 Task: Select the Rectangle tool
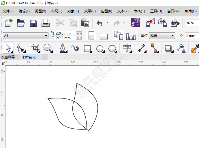pos(87,48)
